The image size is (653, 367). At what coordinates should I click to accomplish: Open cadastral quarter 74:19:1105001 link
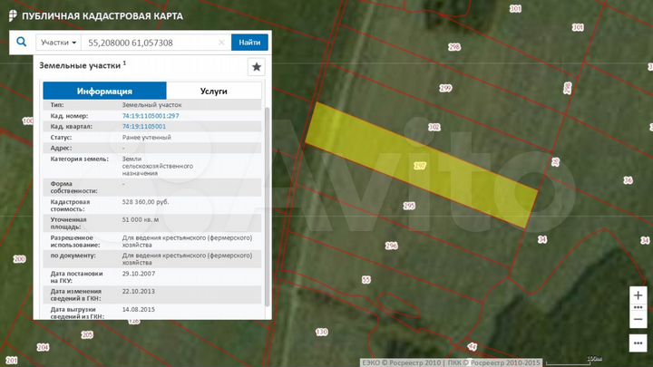pos(144,127)
